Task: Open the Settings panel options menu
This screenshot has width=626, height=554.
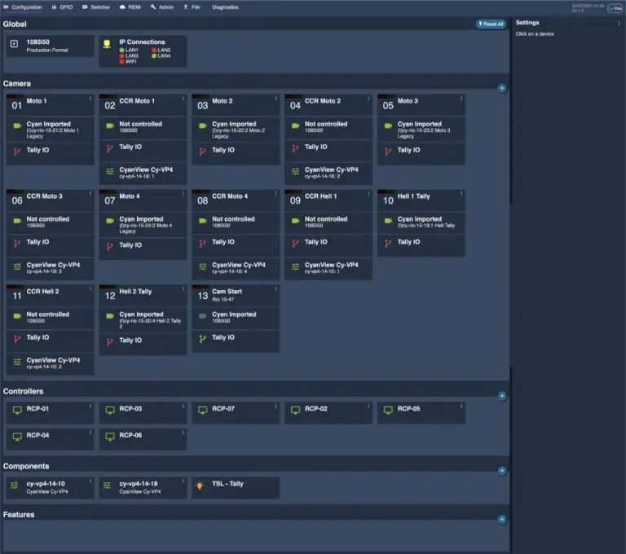Action: point(619,24)
